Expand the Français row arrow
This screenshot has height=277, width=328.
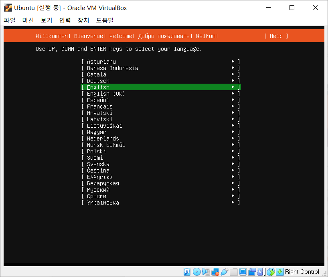(x=233, y=106)
